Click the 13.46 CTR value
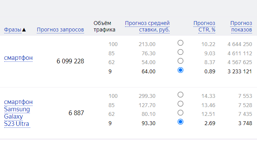Image resolution: width=257 pixels, height=142 pixels. pyautogui.click(x=208, y=105)
